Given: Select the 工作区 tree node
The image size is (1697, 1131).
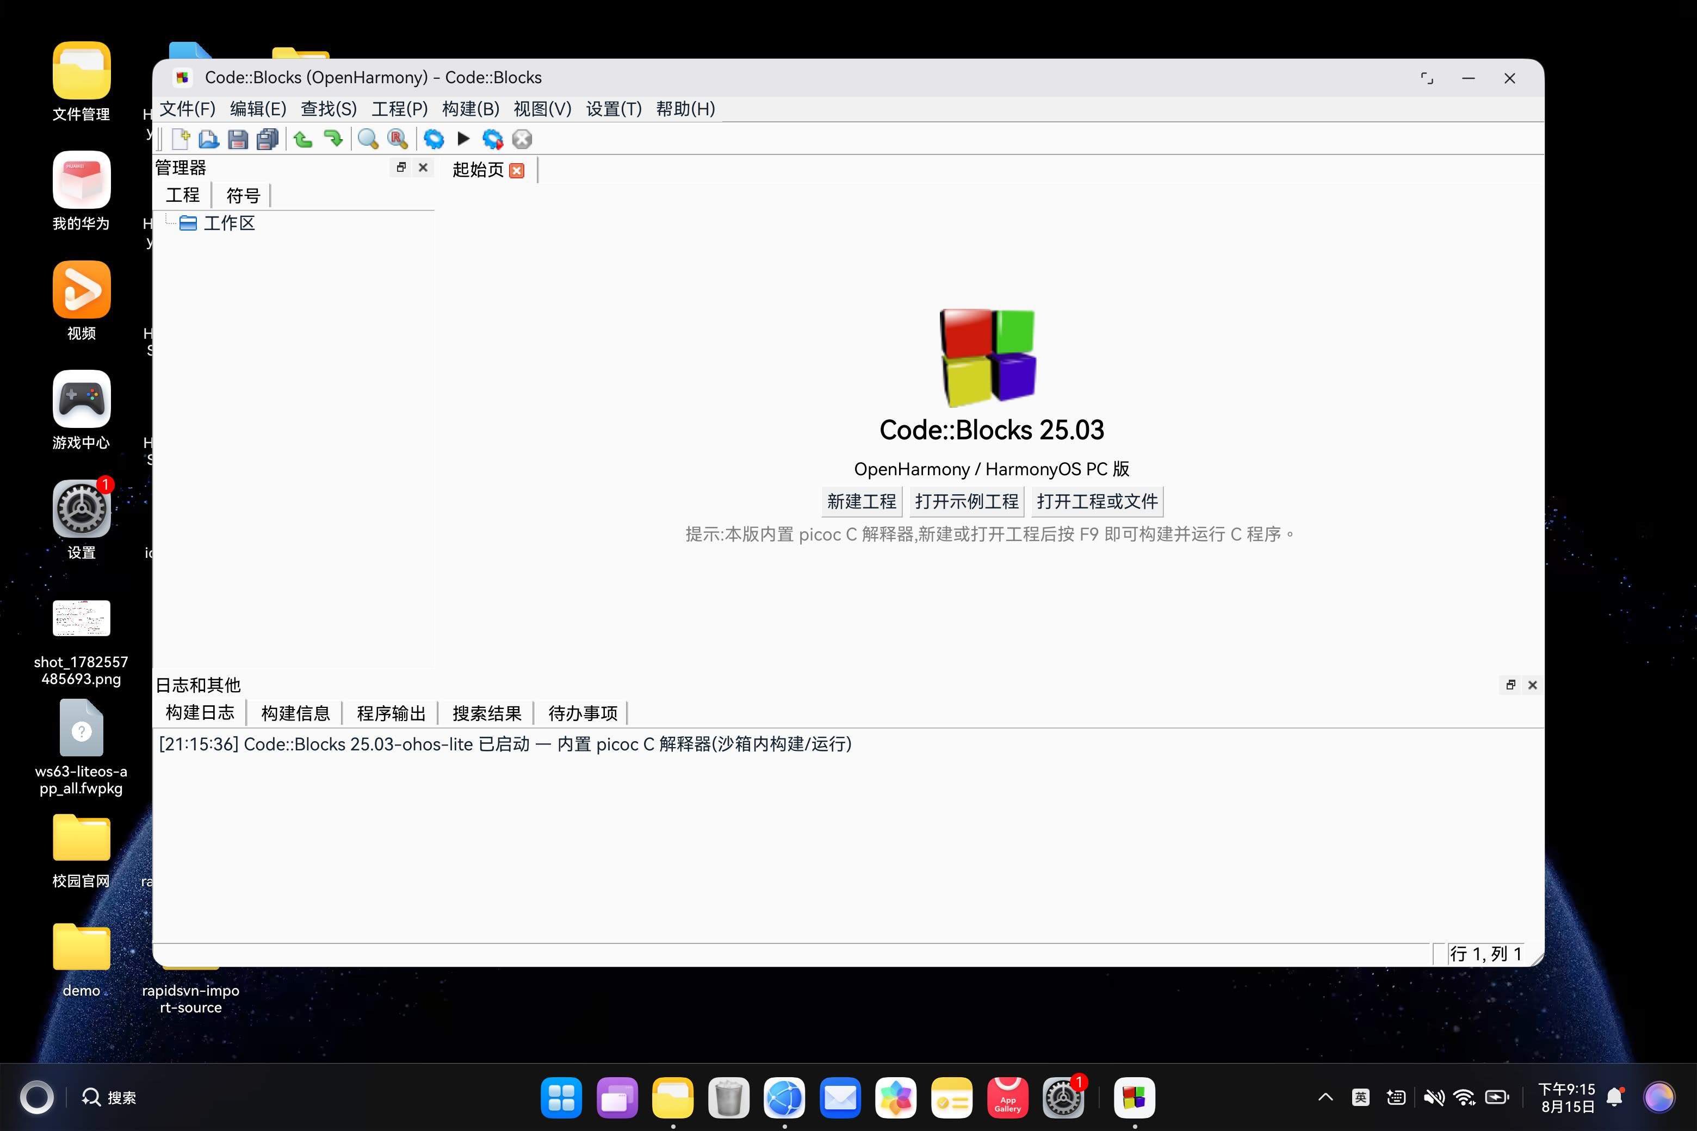Looking at the screenshot, I should point(230,223).
